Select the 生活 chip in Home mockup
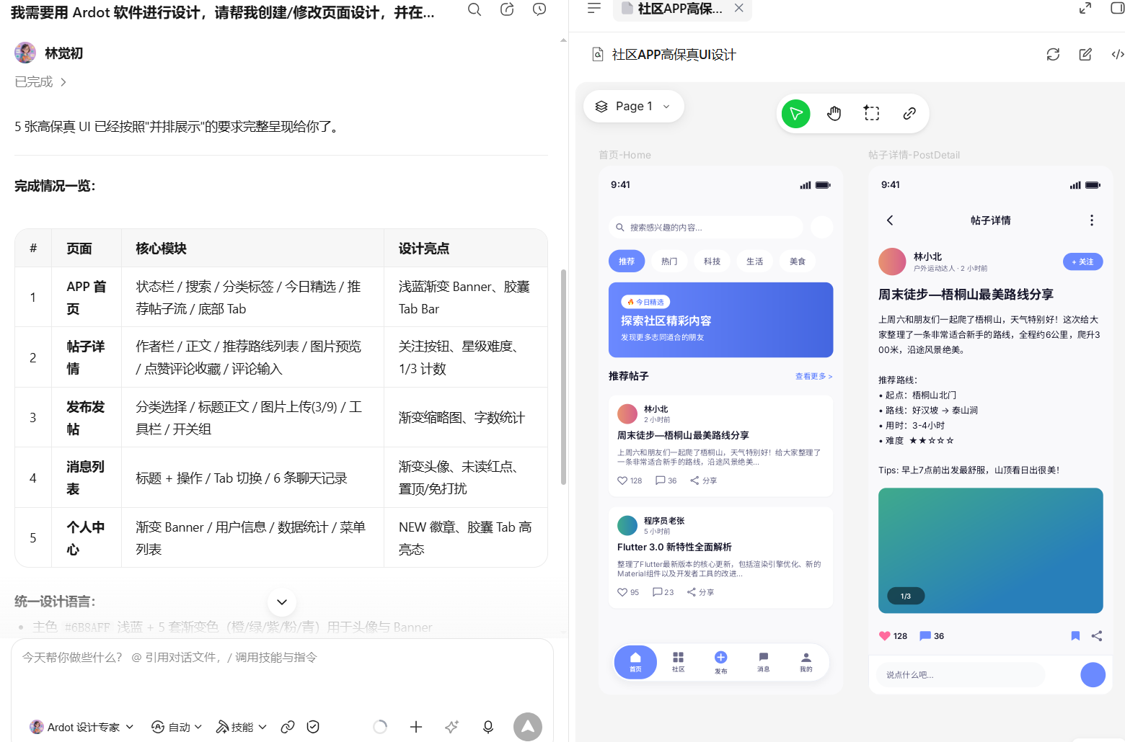This screenshot has height=742, width=1125. pos(754,262)
